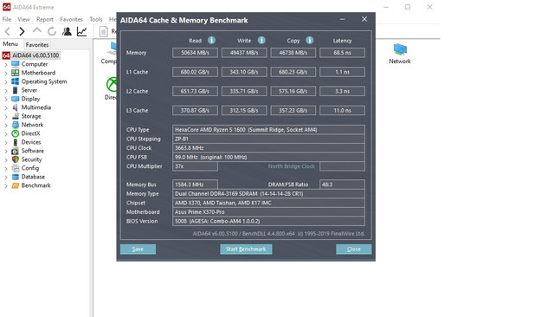This screenshot has height=317, width=554.
Task: Select the Motherboard tree icon
Action: (x=16, y=73)
